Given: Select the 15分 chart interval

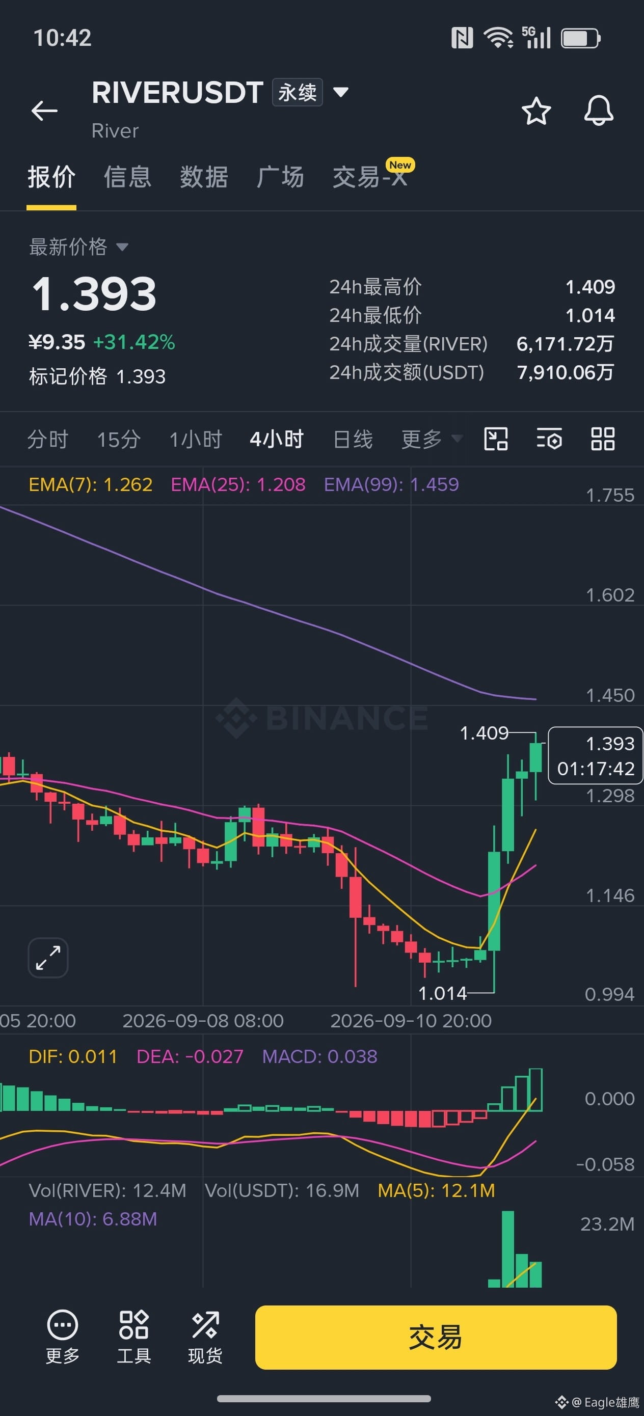Looking at the screenshot, I should pyautogui.click(x=119, y=440).
